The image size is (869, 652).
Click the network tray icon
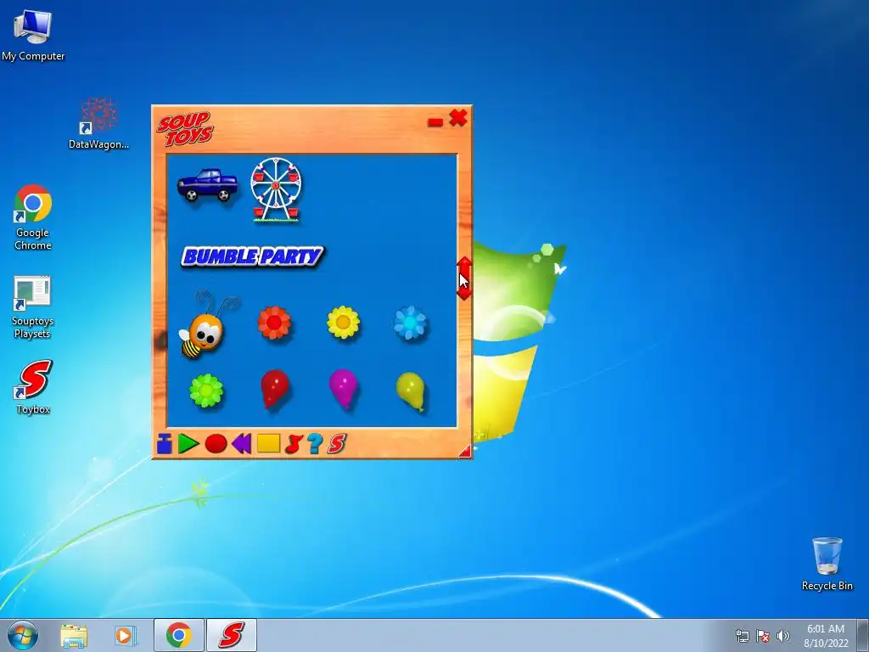[742, 636]
